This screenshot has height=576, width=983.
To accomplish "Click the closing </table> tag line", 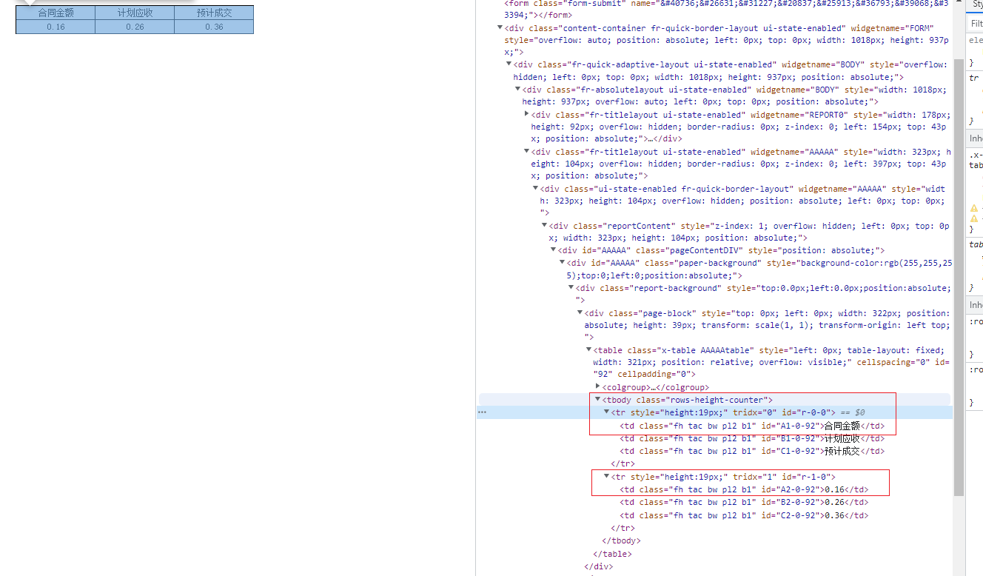I will pyautogui.click(x=612, y=554).
